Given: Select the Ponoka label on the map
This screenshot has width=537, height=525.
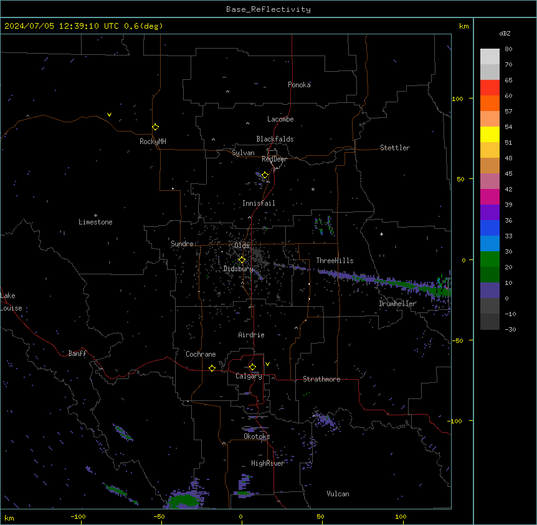Looking at the screenshot, I should [x=299, y=85].
